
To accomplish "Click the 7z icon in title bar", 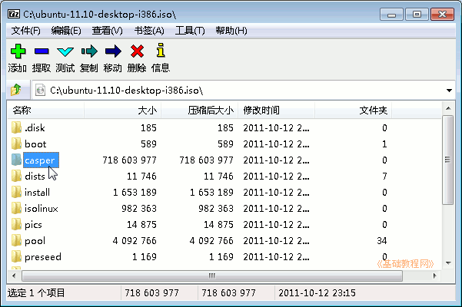I will coord(14,14).
